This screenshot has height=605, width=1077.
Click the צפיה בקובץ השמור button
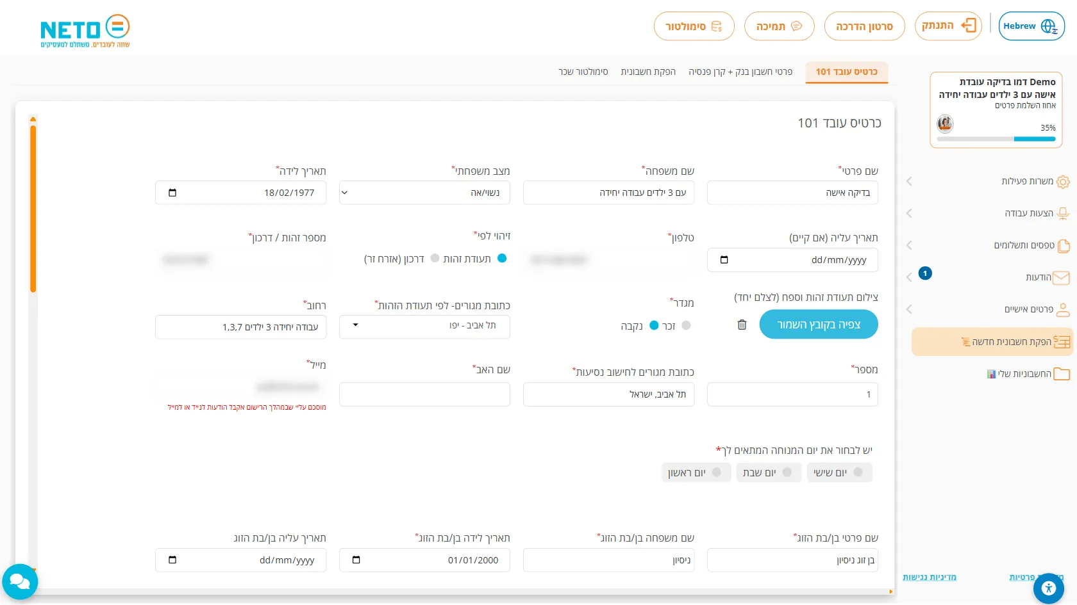(819, 325)
